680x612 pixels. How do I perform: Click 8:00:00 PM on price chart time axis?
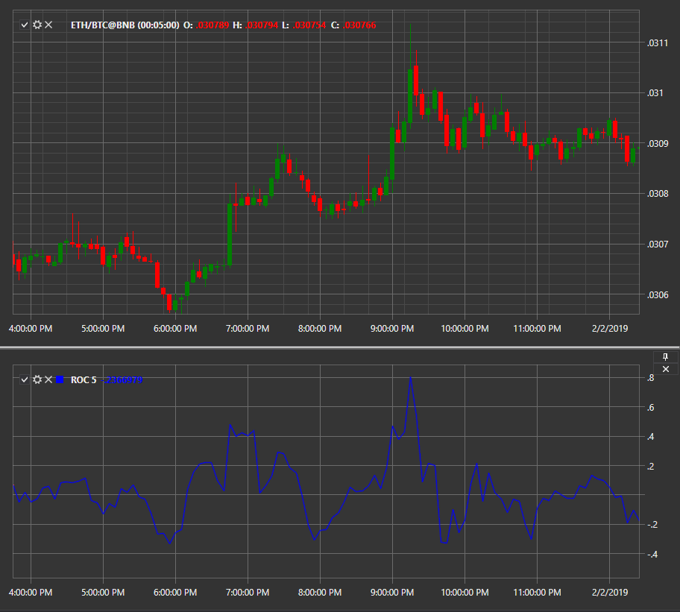[320, 329]
